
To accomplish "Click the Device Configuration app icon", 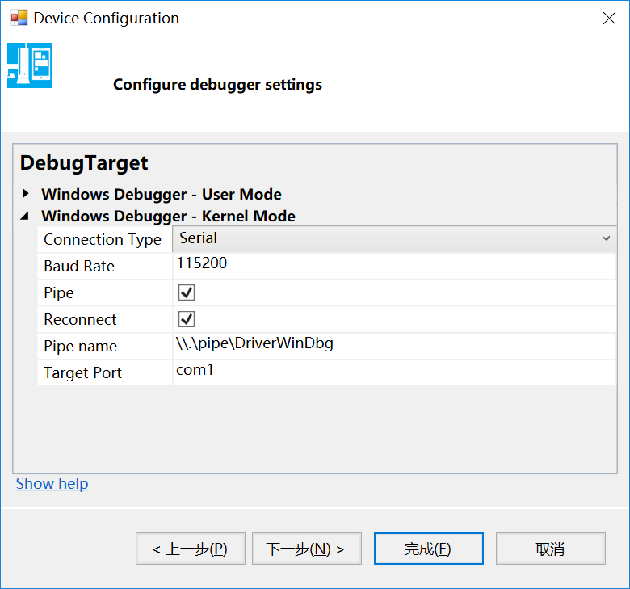I will [x=19, y=18].
